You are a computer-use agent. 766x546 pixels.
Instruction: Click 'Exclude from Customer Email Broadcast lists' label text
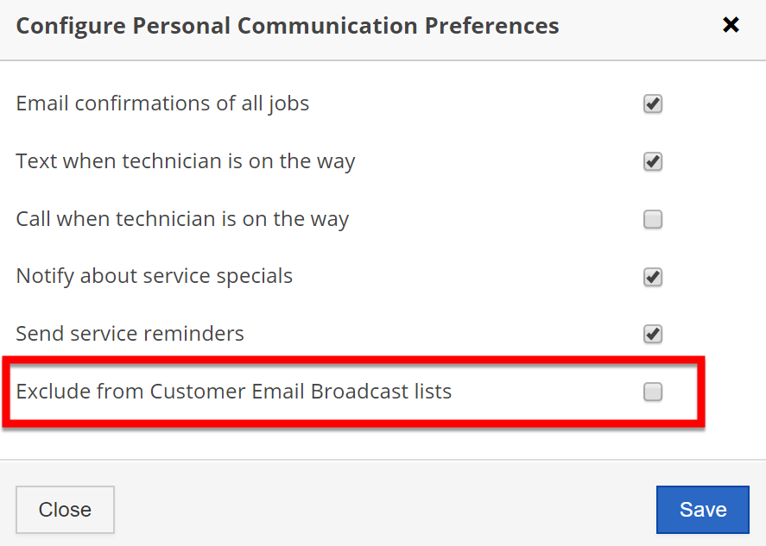(234, 392)
